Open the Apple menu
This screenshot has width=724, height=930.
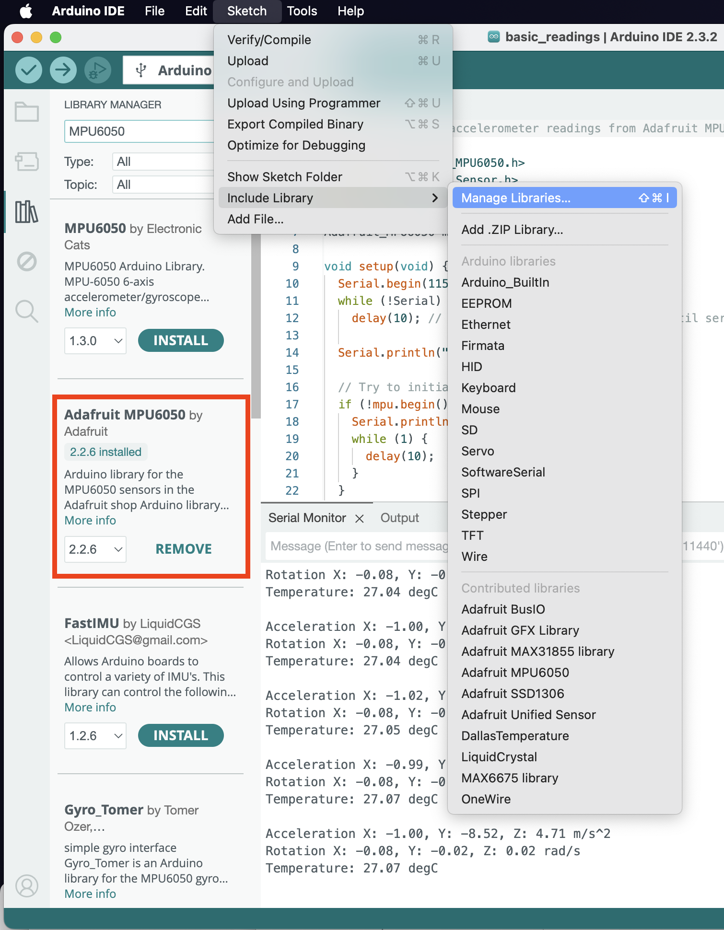point(26,11)
